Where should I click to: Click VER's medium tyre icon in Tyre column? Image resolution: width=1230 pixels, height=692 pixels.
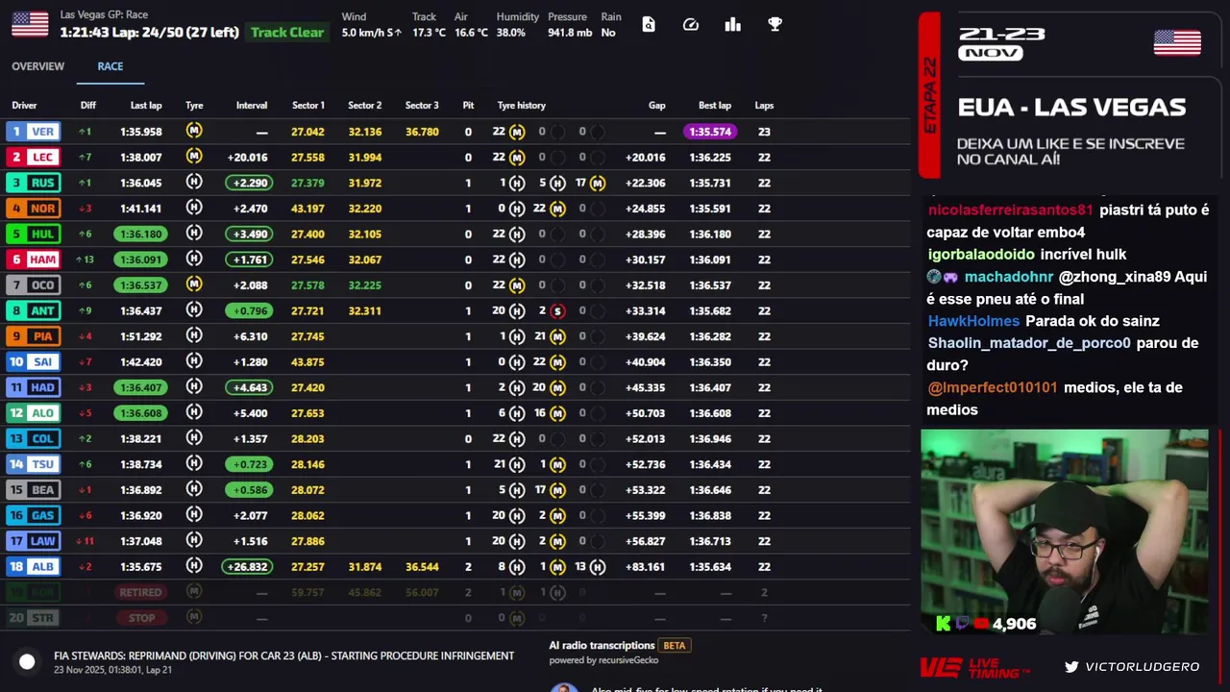point(194,131)
